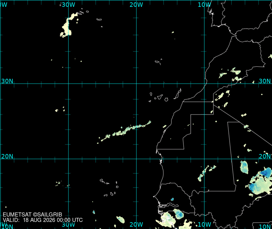272x229 pixels.
Task: Select the 20W longitude label along the top edge
Action: pos(136,5)
